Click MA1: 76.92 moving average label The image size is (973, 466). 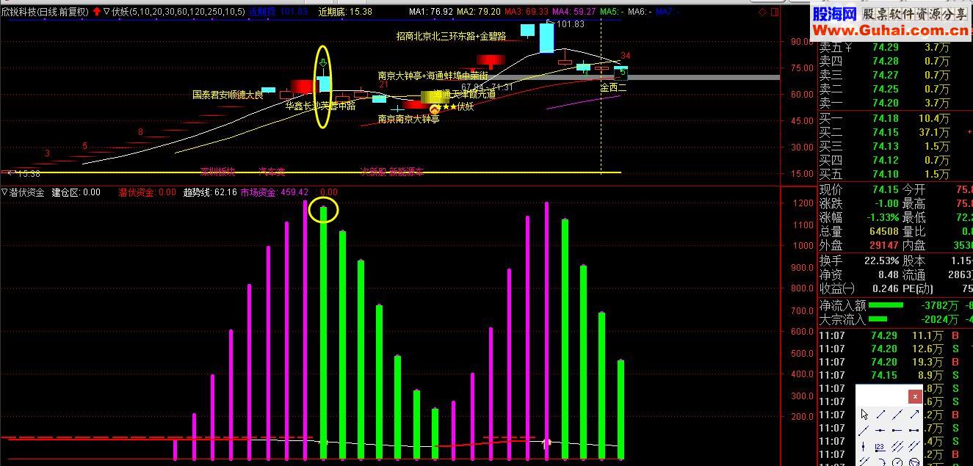point(430,12)
